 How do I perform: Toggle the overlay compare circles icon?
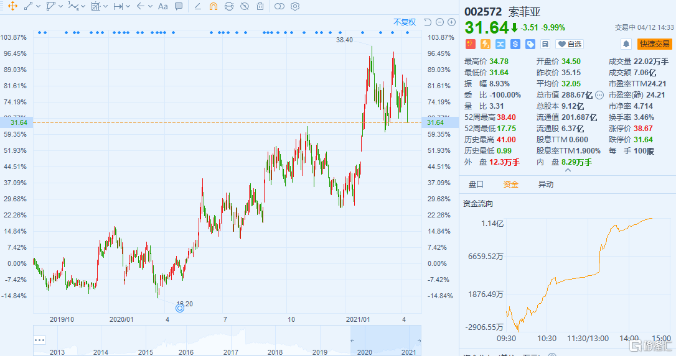[x=279, y=6]
